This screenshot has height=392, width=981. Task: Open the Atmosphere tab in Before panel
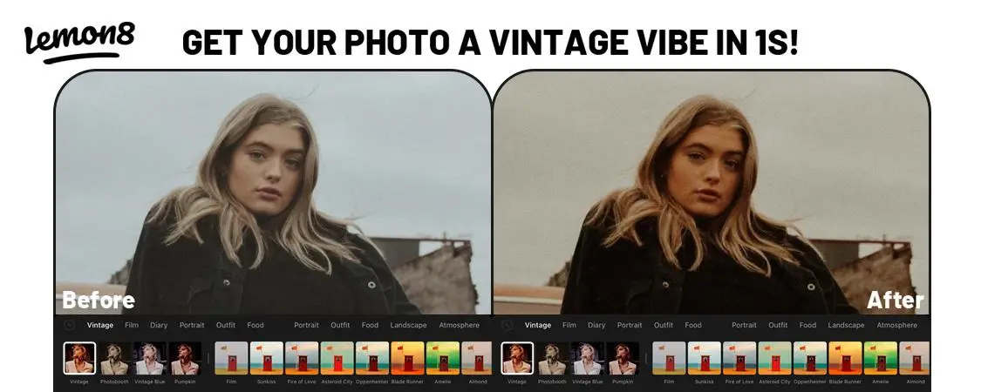(460, 325)
